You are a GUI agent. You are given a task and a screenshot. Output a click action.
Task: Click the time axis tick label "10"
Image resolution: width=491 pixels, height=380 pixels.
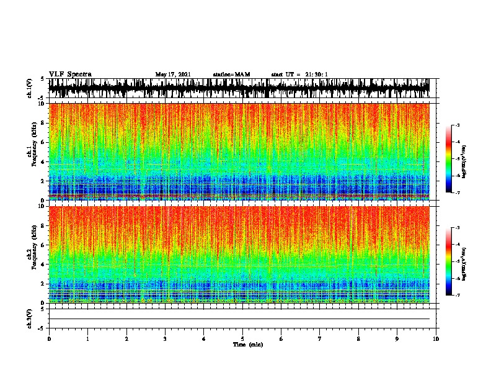[436, 339]
